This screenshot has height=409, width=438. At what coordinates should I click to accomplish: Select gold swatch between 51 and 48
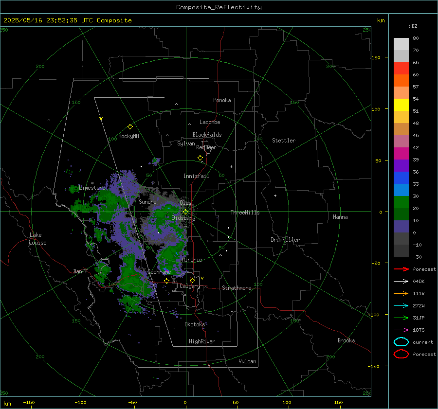(x=401, y=117)
